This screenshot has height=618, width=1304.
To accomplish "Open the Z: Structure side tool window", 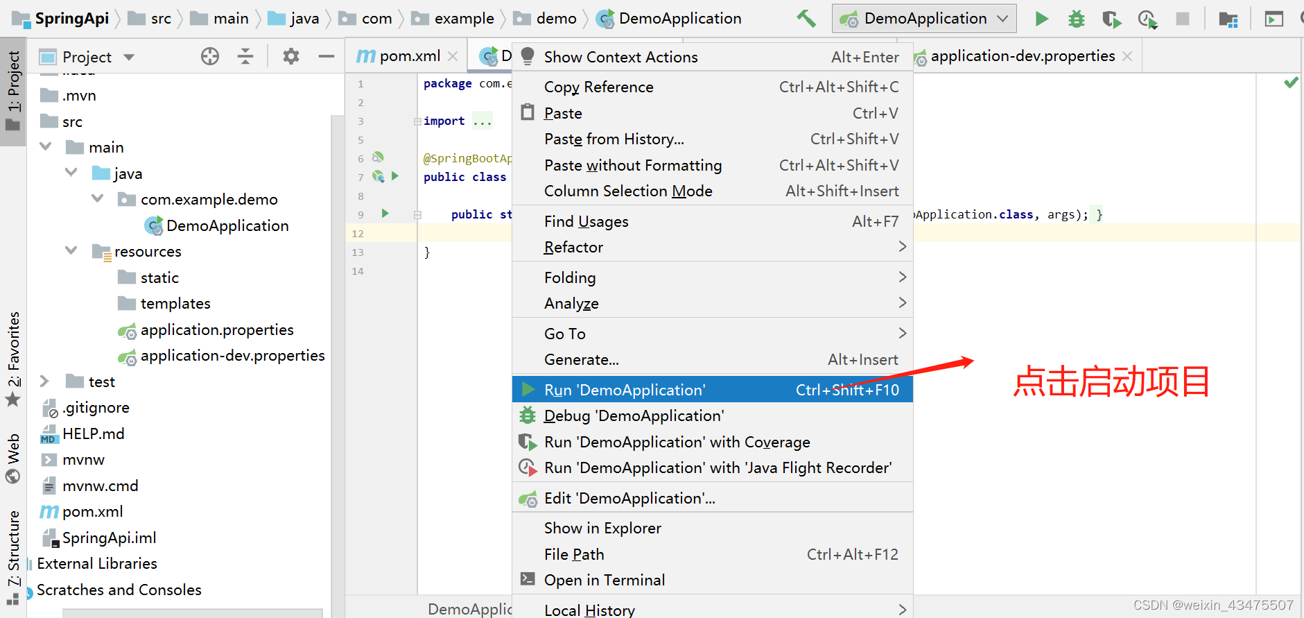I will tap(13, 556).
